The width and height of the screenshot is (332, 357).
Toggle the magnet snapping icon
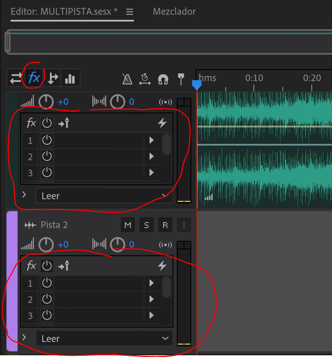[163, 79]
